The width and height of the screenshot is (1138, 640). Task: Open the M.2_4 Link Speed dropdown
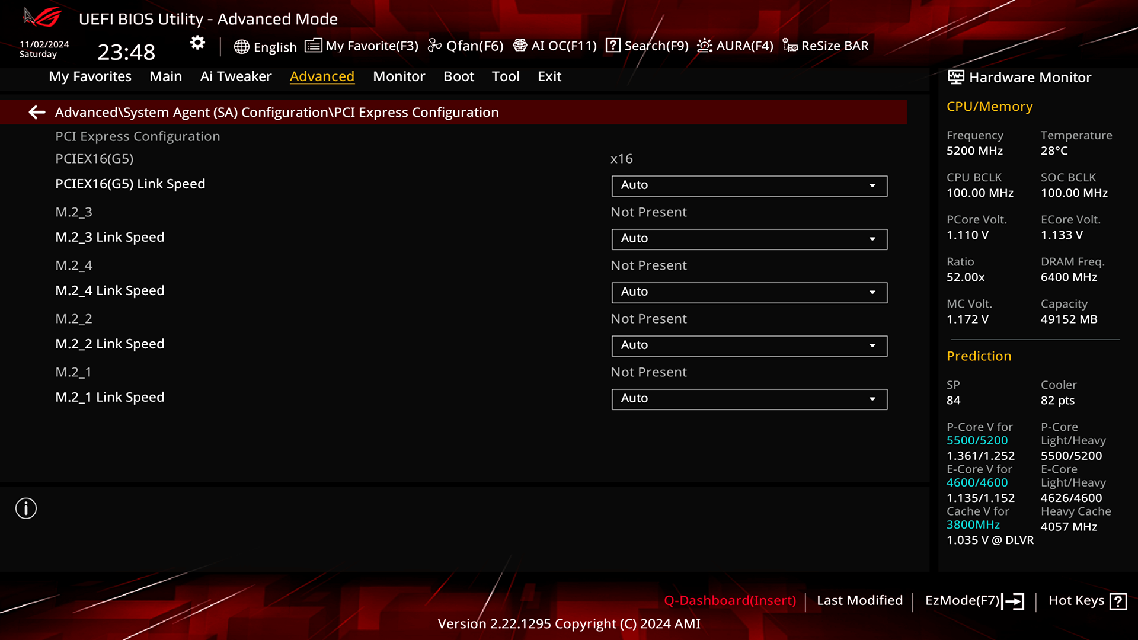pyautogui.click(x=749, y=292)
